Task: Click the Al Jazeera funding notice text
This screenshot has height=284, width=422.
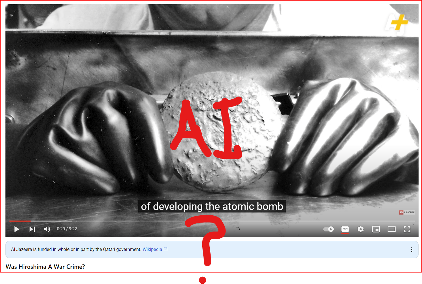Action: click(76, 250)
